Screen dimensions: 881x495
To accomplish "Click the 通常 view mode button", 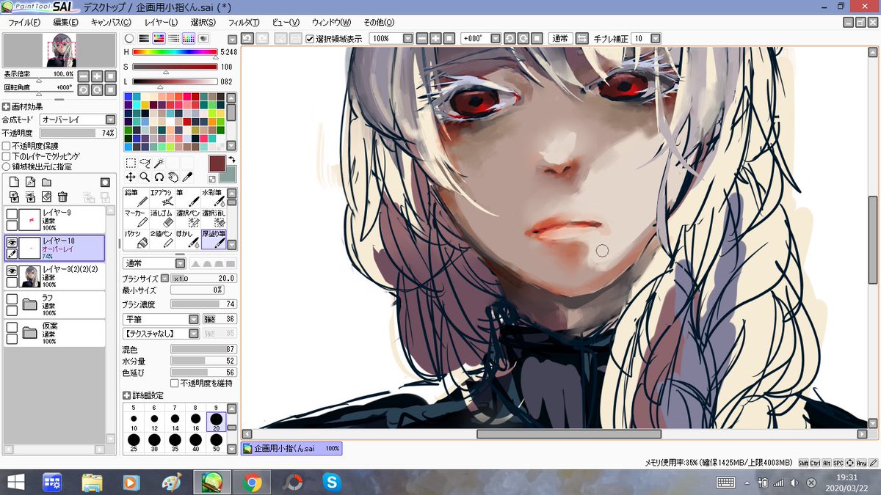I will 560,38.
